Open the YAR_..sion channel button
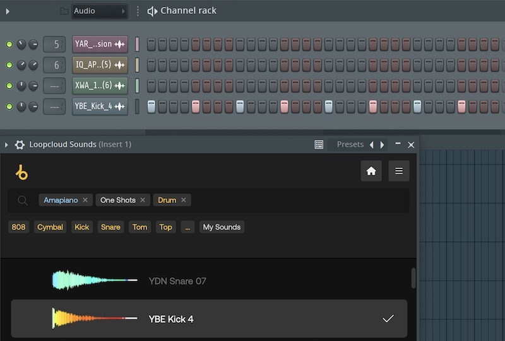505x341 pixels. coord(100,44)
